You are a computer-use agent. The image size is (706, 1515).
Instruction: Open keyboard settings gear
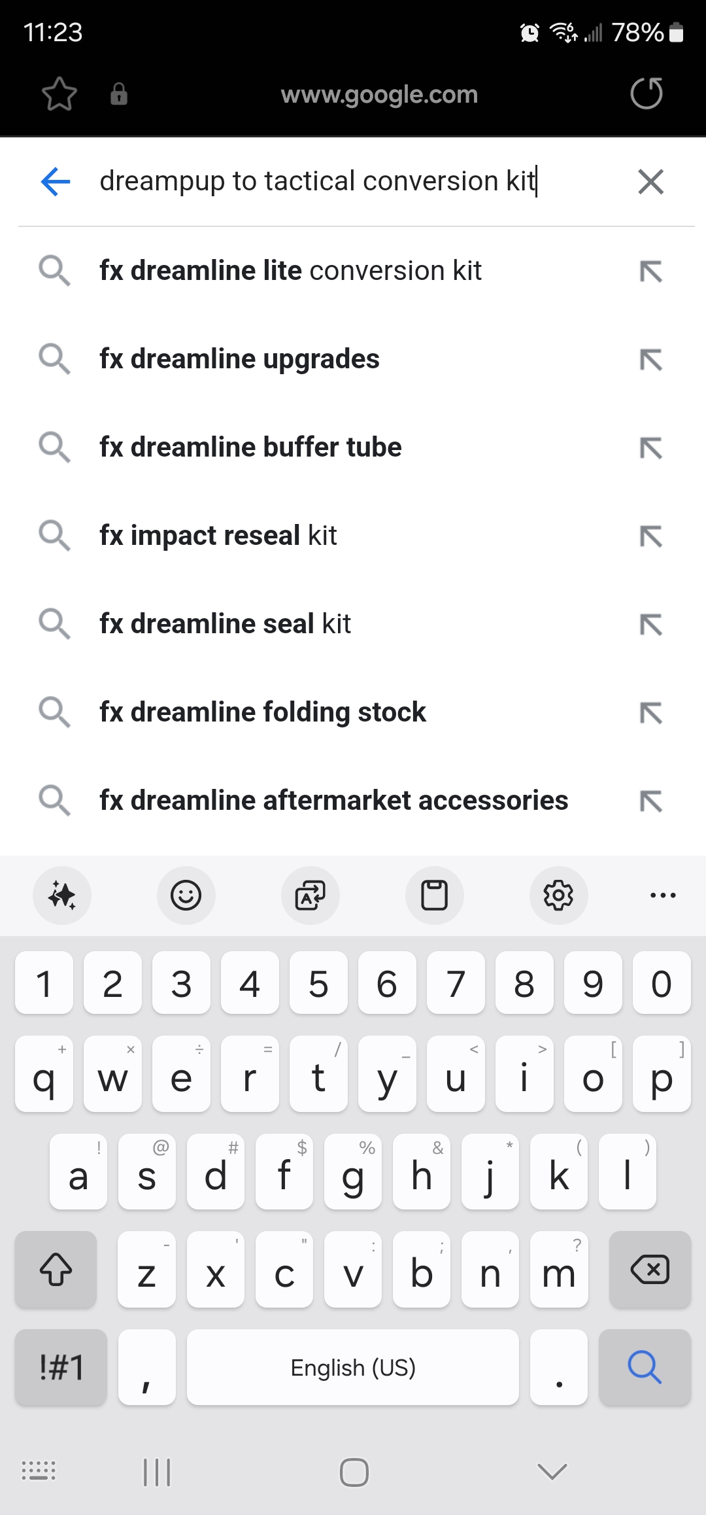coord(559,895)
